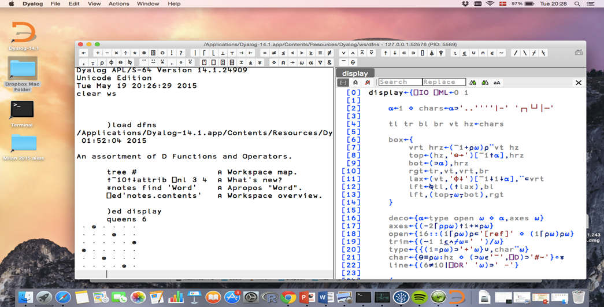Image resolution: width=604 pixels, height=307 pixels.
Task: Open Spotify from the Dock
Action: coord(420,297)
